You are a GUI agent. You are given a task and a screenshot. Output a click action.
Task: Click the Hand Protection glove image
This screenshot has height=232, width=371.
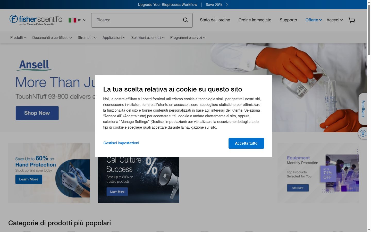point(73,178)
